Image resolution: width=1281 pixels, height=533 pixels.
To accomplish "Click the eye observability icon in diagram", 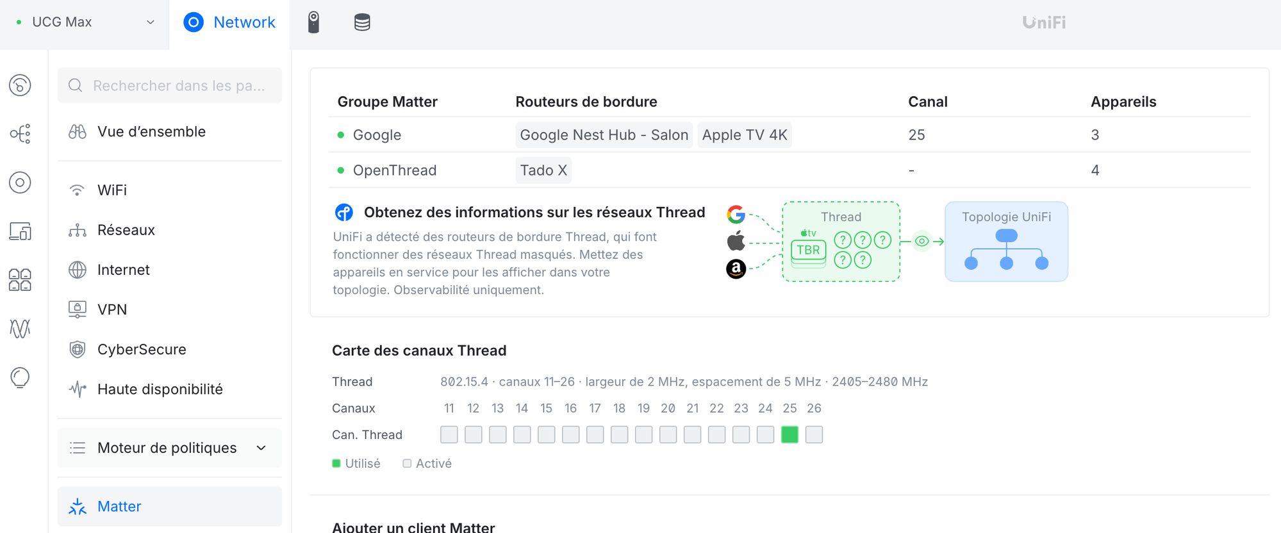I will 921,242.
